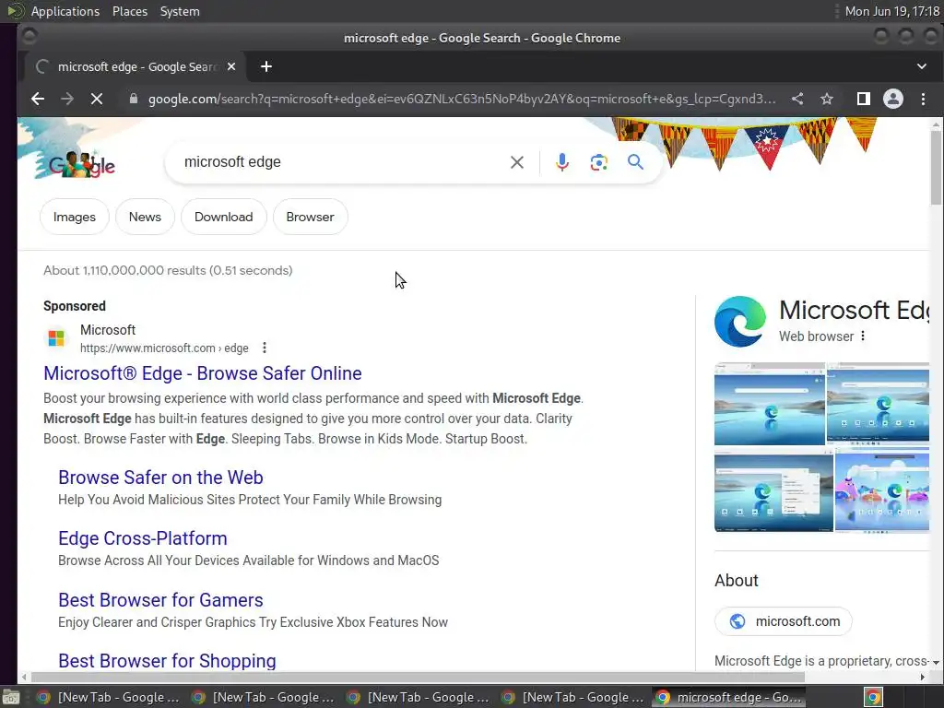Bookmark this page with the star icon

tap(827, 99)
